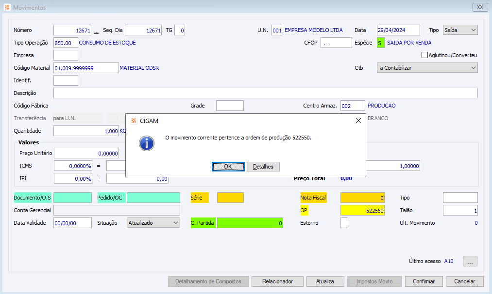Viewport: 492px width, 294px height.
Task: Toggle the Estorno checkbox
Action: pyautogui.click(x=344, y=223)
